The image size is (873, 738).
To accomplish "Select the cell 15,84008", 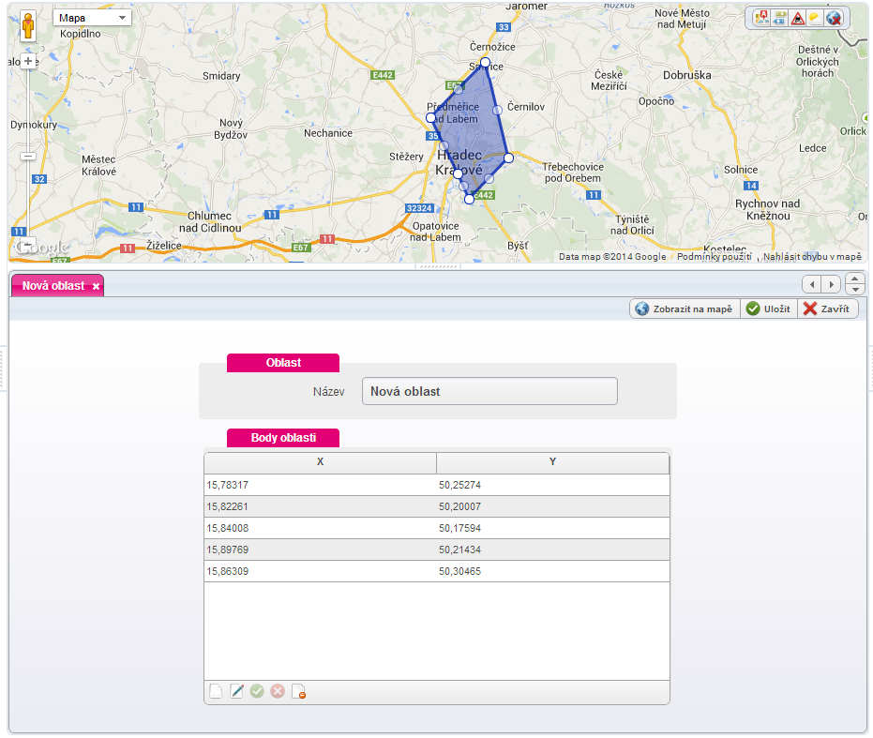I will click(320, 528).
